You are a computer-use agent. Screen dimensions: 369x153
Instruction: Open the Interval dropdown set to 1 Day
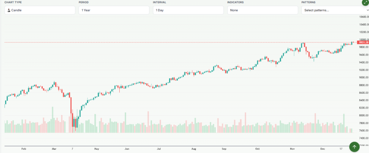point(188,10)
